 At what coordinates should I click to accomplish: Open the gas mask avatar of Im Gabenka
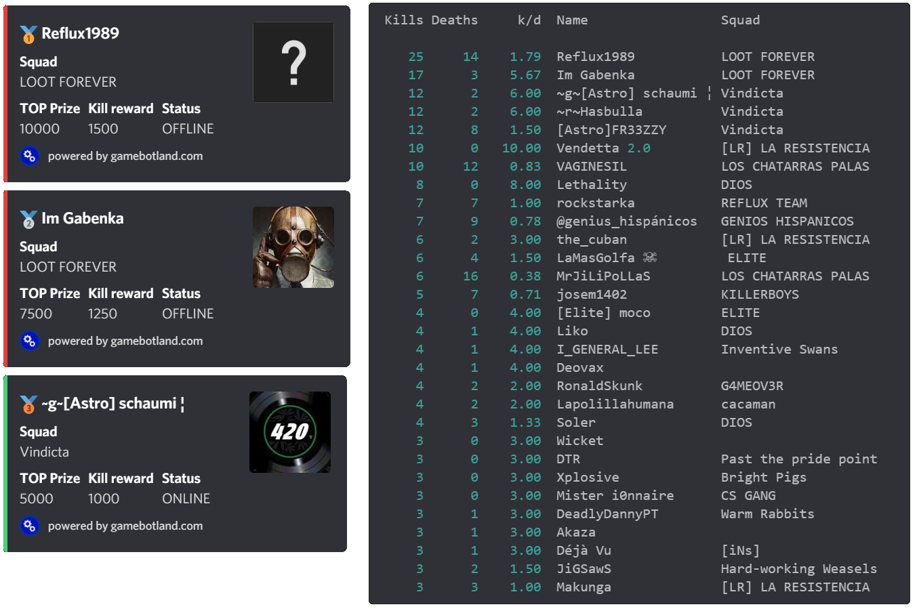[293, 247]
